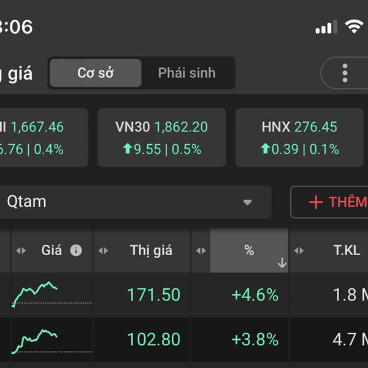Click the dropdown arrow in Qtam selector
This screenshot has width=368, height=368.
click(248, 202)
